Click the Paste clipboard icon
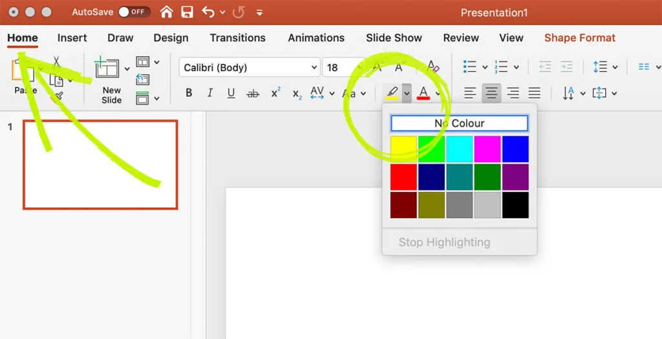 [22, 70]
